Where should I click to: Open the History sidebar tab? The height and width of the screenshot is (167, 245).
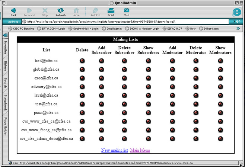point(6,66)
